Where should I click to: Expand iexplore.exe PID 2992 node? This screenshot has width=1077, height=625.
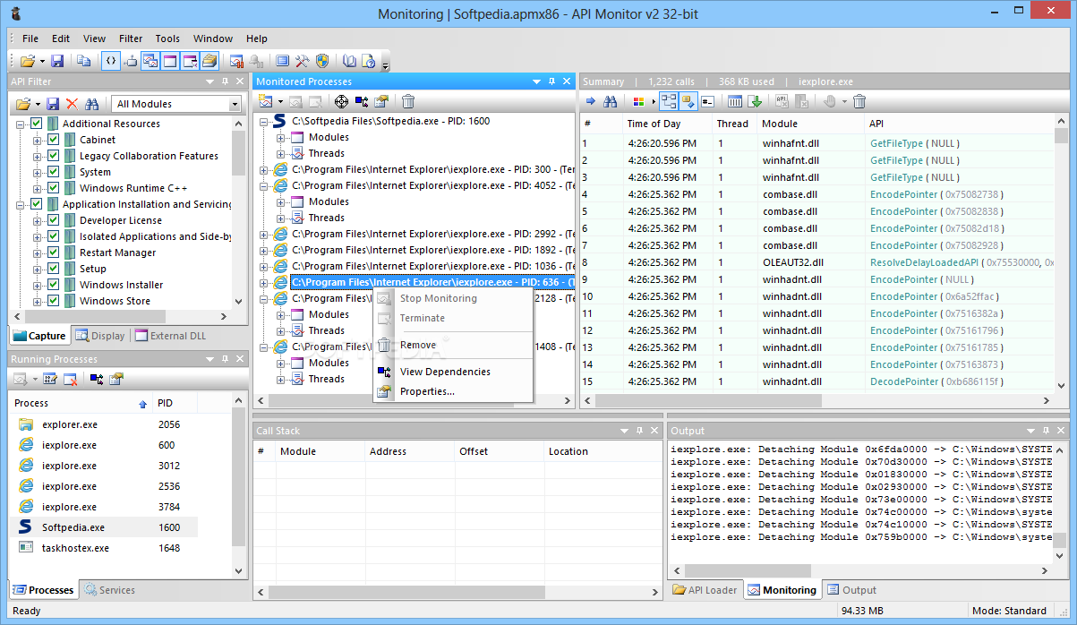[264, 234]
